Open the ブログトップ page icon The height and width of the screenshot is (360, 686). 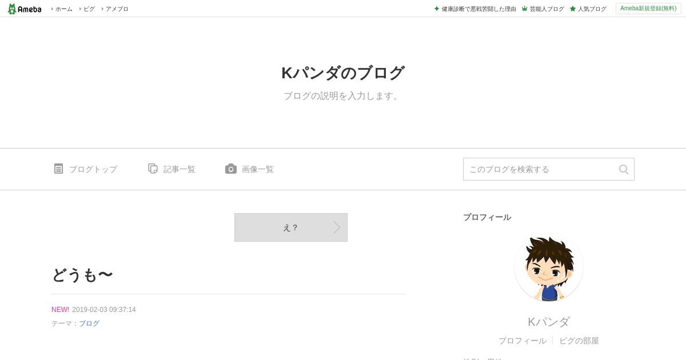[x=58, y=169]
